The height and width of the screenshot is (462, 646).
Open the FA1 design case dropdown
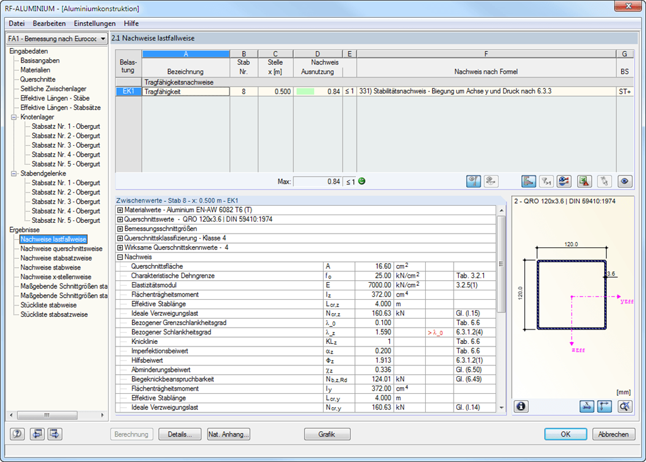tap(57, 38)
